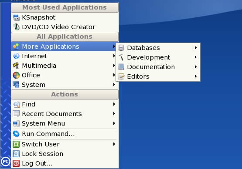Click the Databases cylinder icon
Image resolution: width=242 pixels, height=169 pixels.
121,48
